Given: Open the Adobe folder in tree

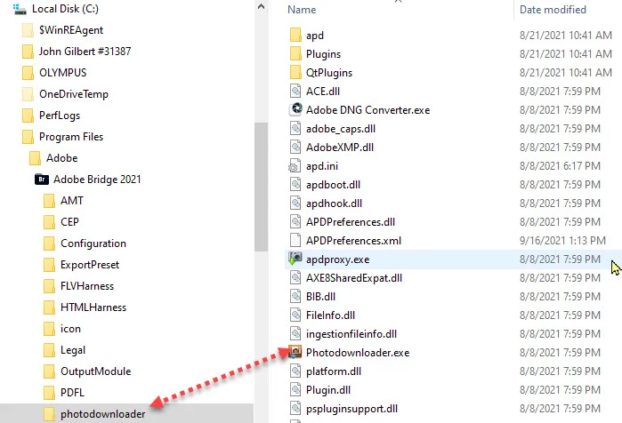Looking at the screenshot, I should (x=53, y=158).
